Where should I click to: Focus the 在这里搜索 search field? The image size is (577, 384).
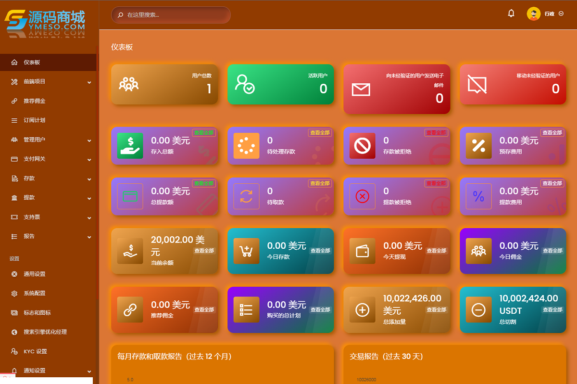[x=171, y=15]
